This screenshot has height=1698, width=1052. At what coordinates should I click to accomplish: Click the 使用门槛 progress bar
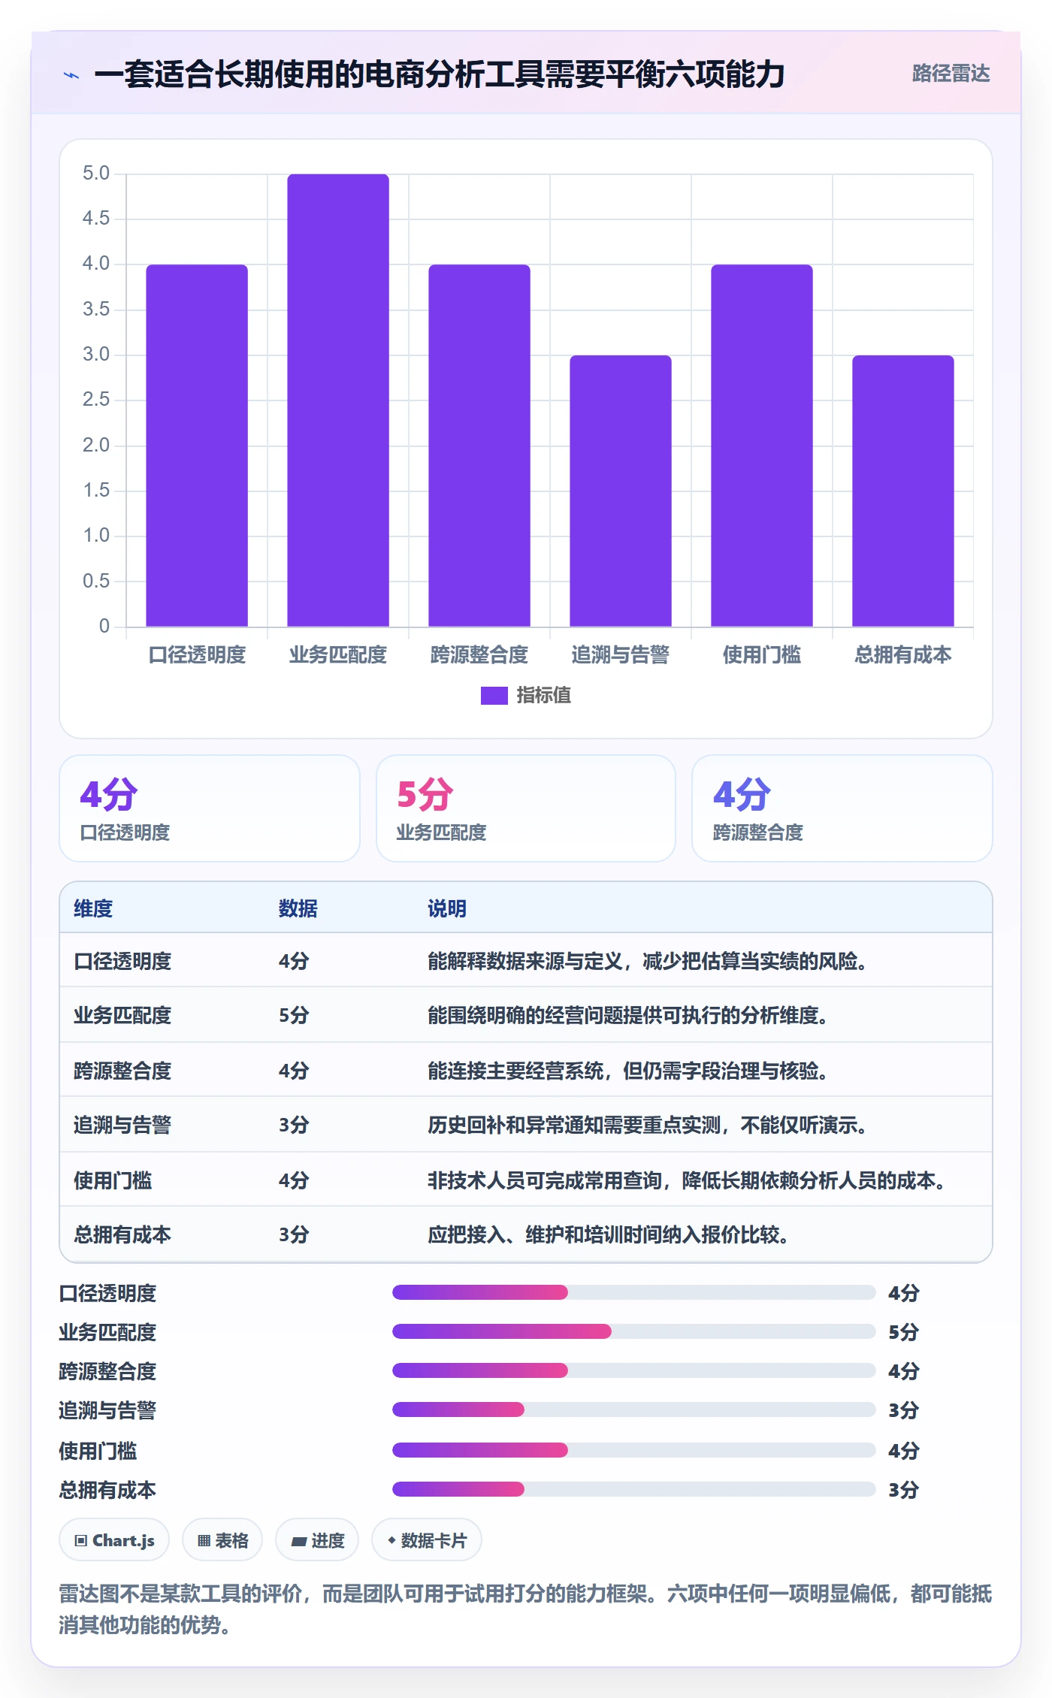[x=634, y=1450]
